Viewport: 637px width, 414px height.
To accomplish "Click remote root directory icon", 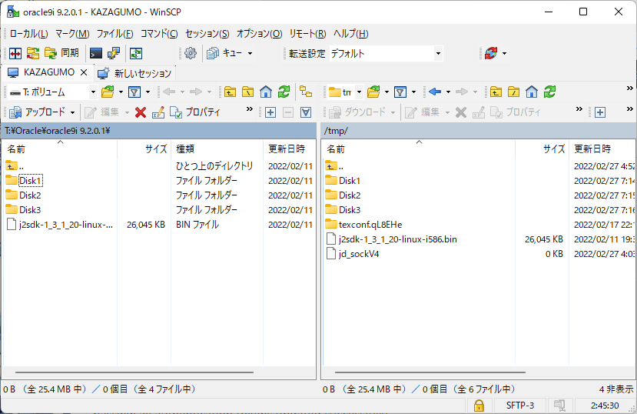I will 513,92.
